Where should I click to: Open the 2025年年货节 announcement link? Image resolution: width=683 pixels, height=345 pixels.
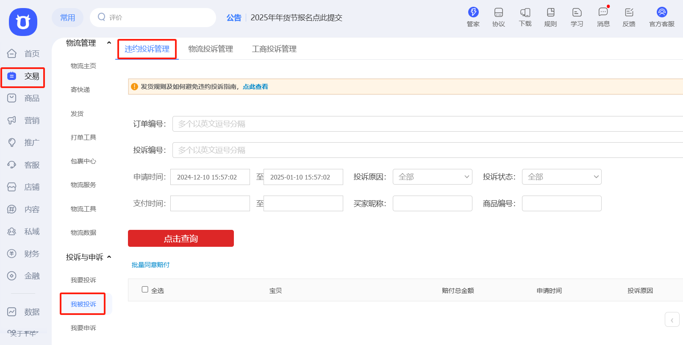[297, 18]
